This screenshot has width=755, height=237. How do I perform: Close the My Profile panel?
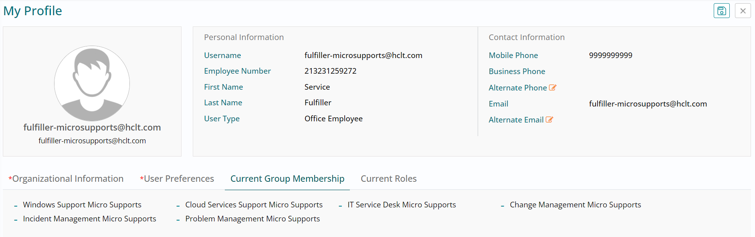pyautogui.click(x=743, y=11)
